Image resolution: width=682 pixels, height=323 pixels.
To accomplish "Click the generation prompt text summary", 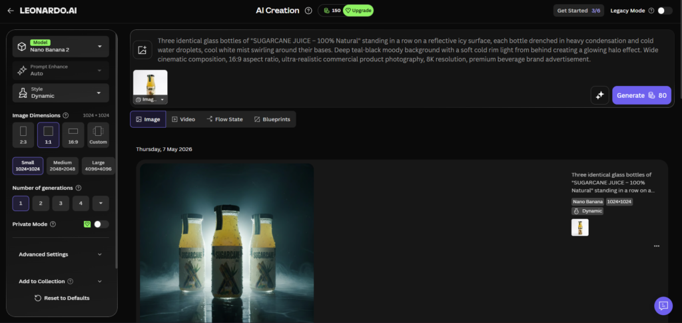I will [613, 182].
